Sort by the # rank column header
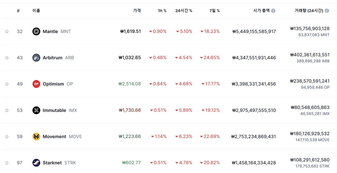 [x=18, y=11]
